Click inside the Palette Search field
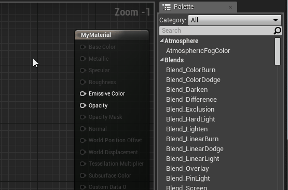 pos(216,31)
